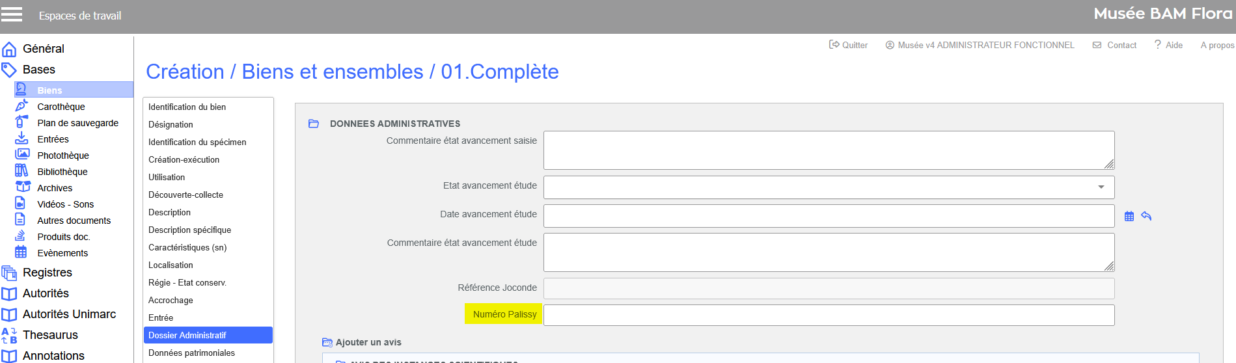Switch to Données patrimoniales tab
This screenshot has width=1236, height=363.
click(191, 353)
